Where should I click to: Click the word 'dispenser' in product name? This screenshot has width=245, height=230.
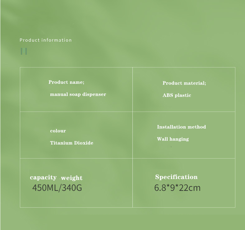[x=94, y=94]
